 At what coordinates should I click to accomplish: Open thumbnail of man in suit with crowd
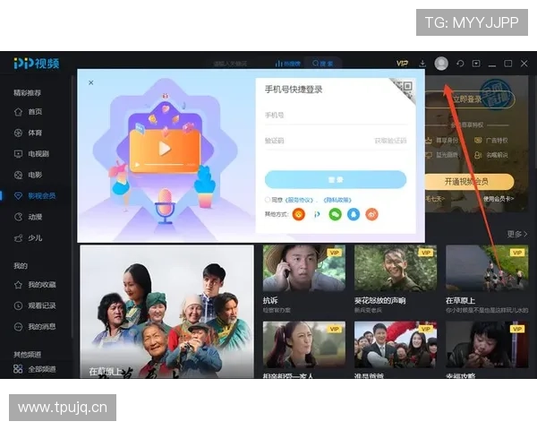coord(396,345)
